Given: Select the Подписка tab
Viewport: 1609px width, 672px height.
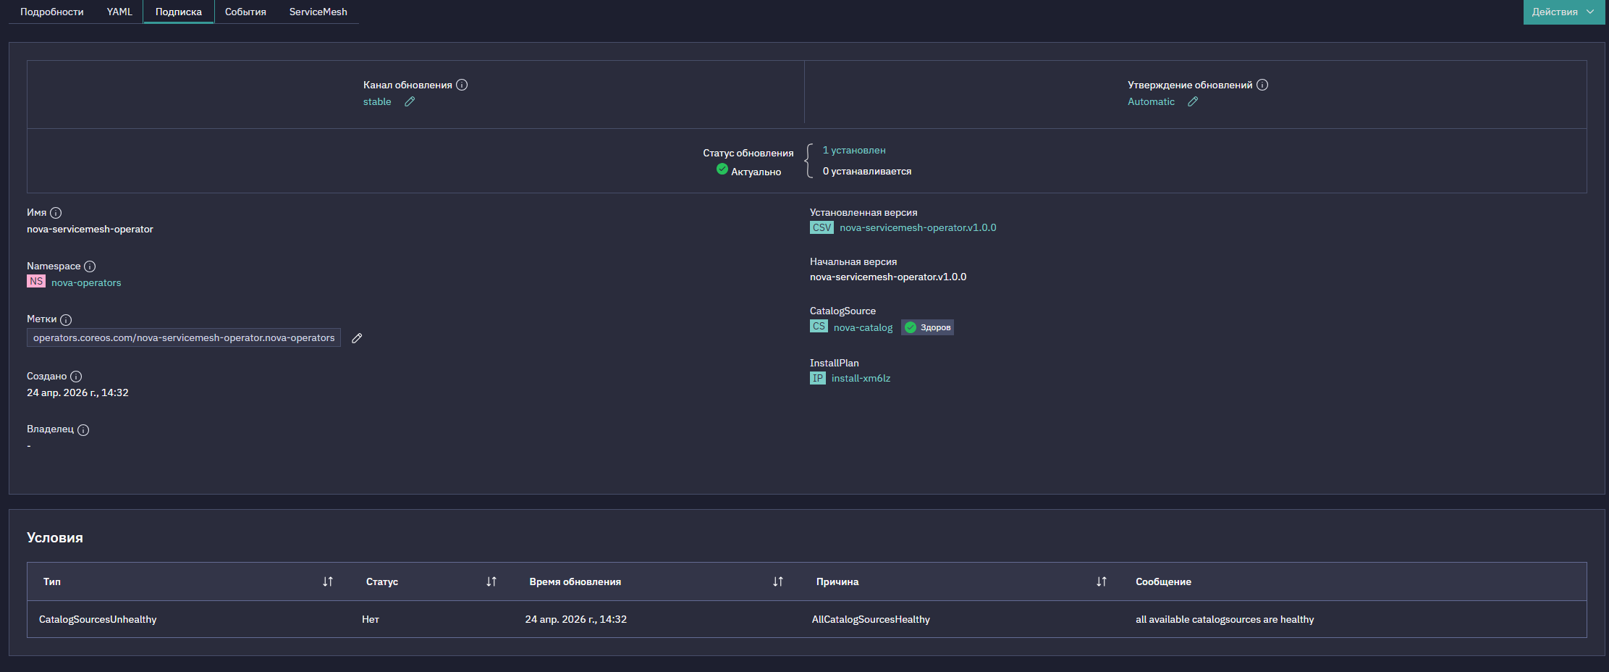Looking at the screenshot, I should point(179,12).
